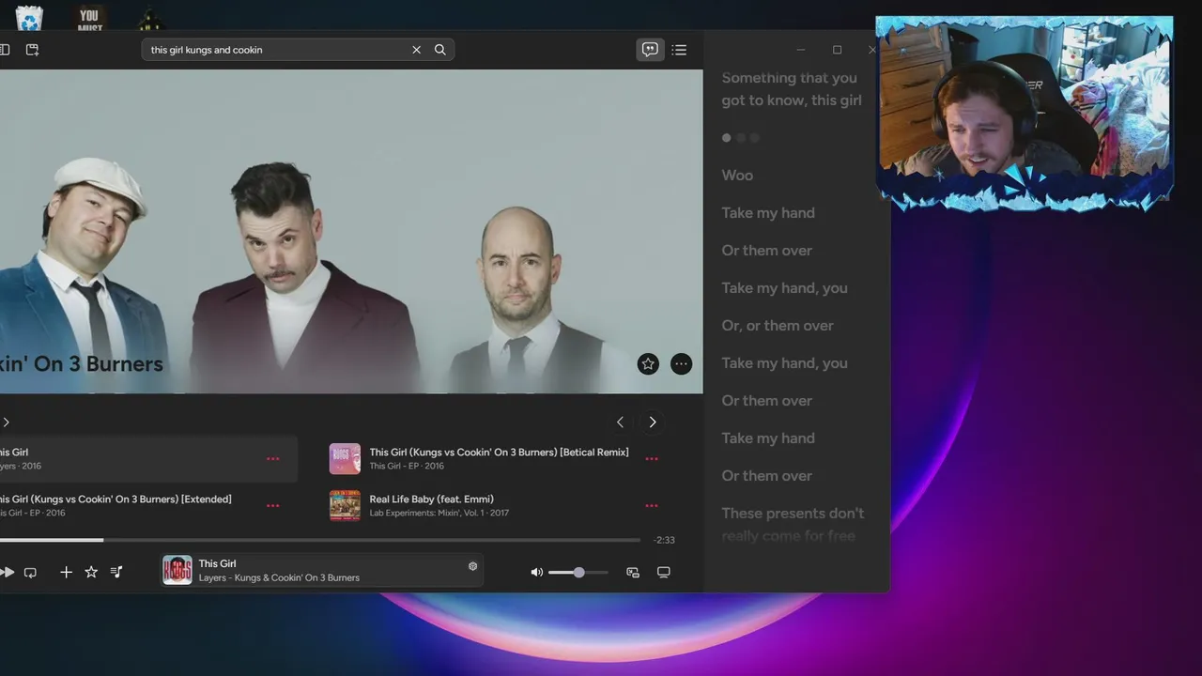Screen dimensions: 1202x676
Task: Open more options for Betical Remix row
Action: [652, 459]
